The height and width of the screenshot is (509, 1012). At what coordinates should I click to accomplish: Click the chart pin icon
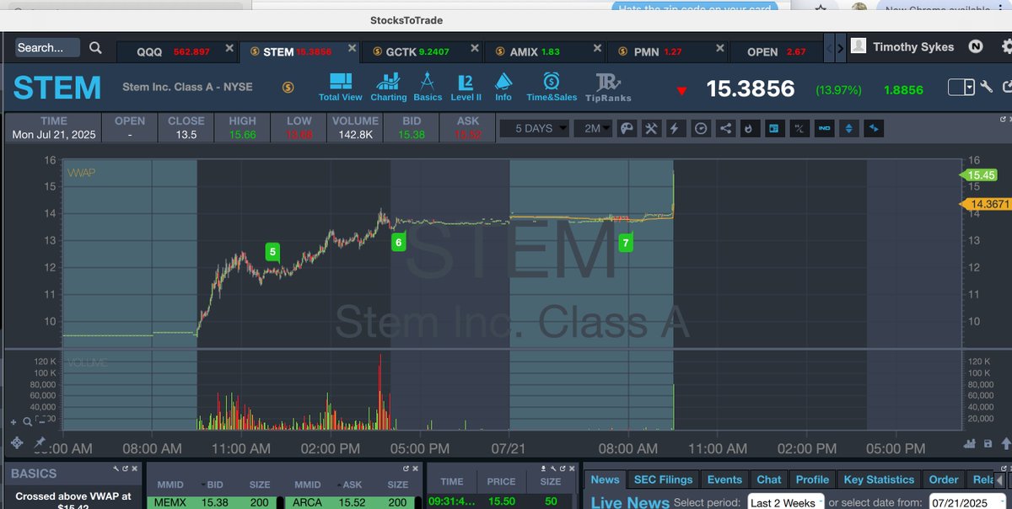pyautogui.click(x=39, y=442)
